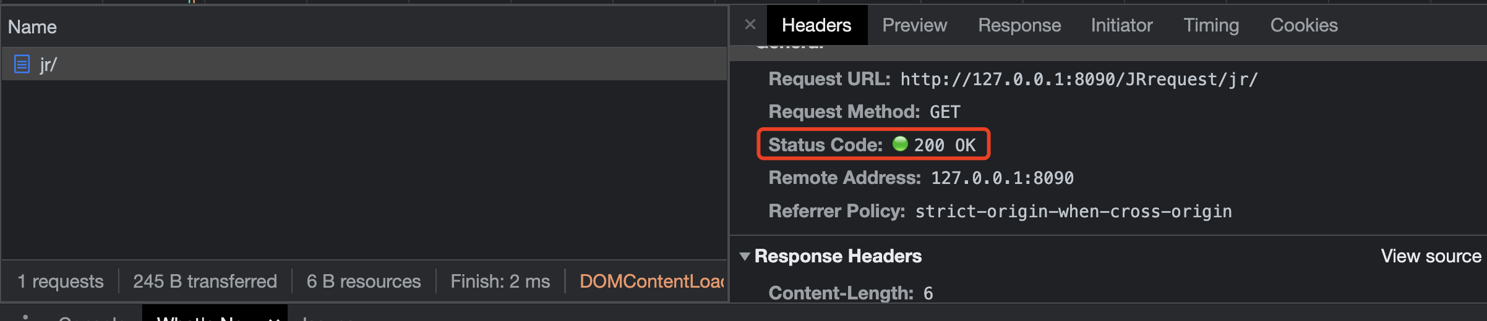Switch to the Headers tab

click(x=816, y=25)
